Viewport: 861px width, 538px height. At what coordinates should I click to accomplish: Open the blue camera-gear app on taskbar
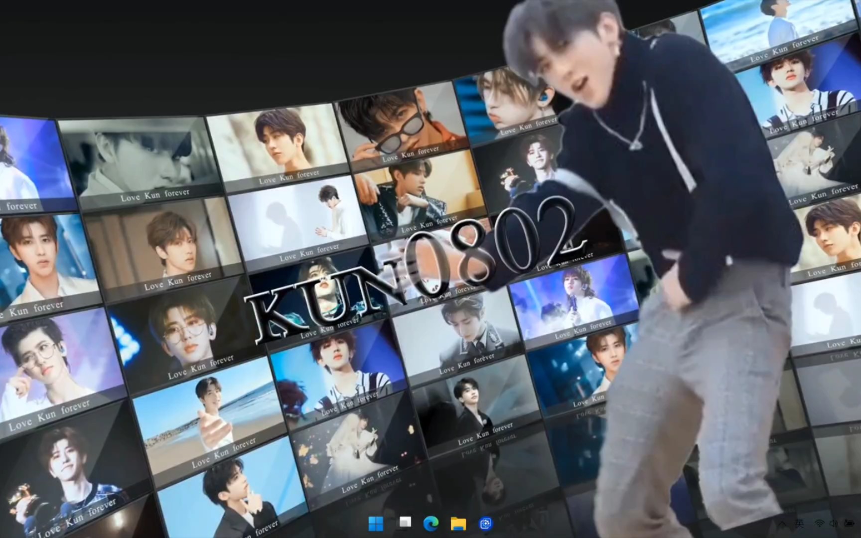pos(485,524)
